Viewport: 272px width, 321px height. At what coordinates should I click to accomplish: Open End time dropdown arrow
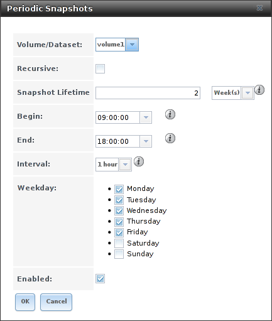[146, 141]
